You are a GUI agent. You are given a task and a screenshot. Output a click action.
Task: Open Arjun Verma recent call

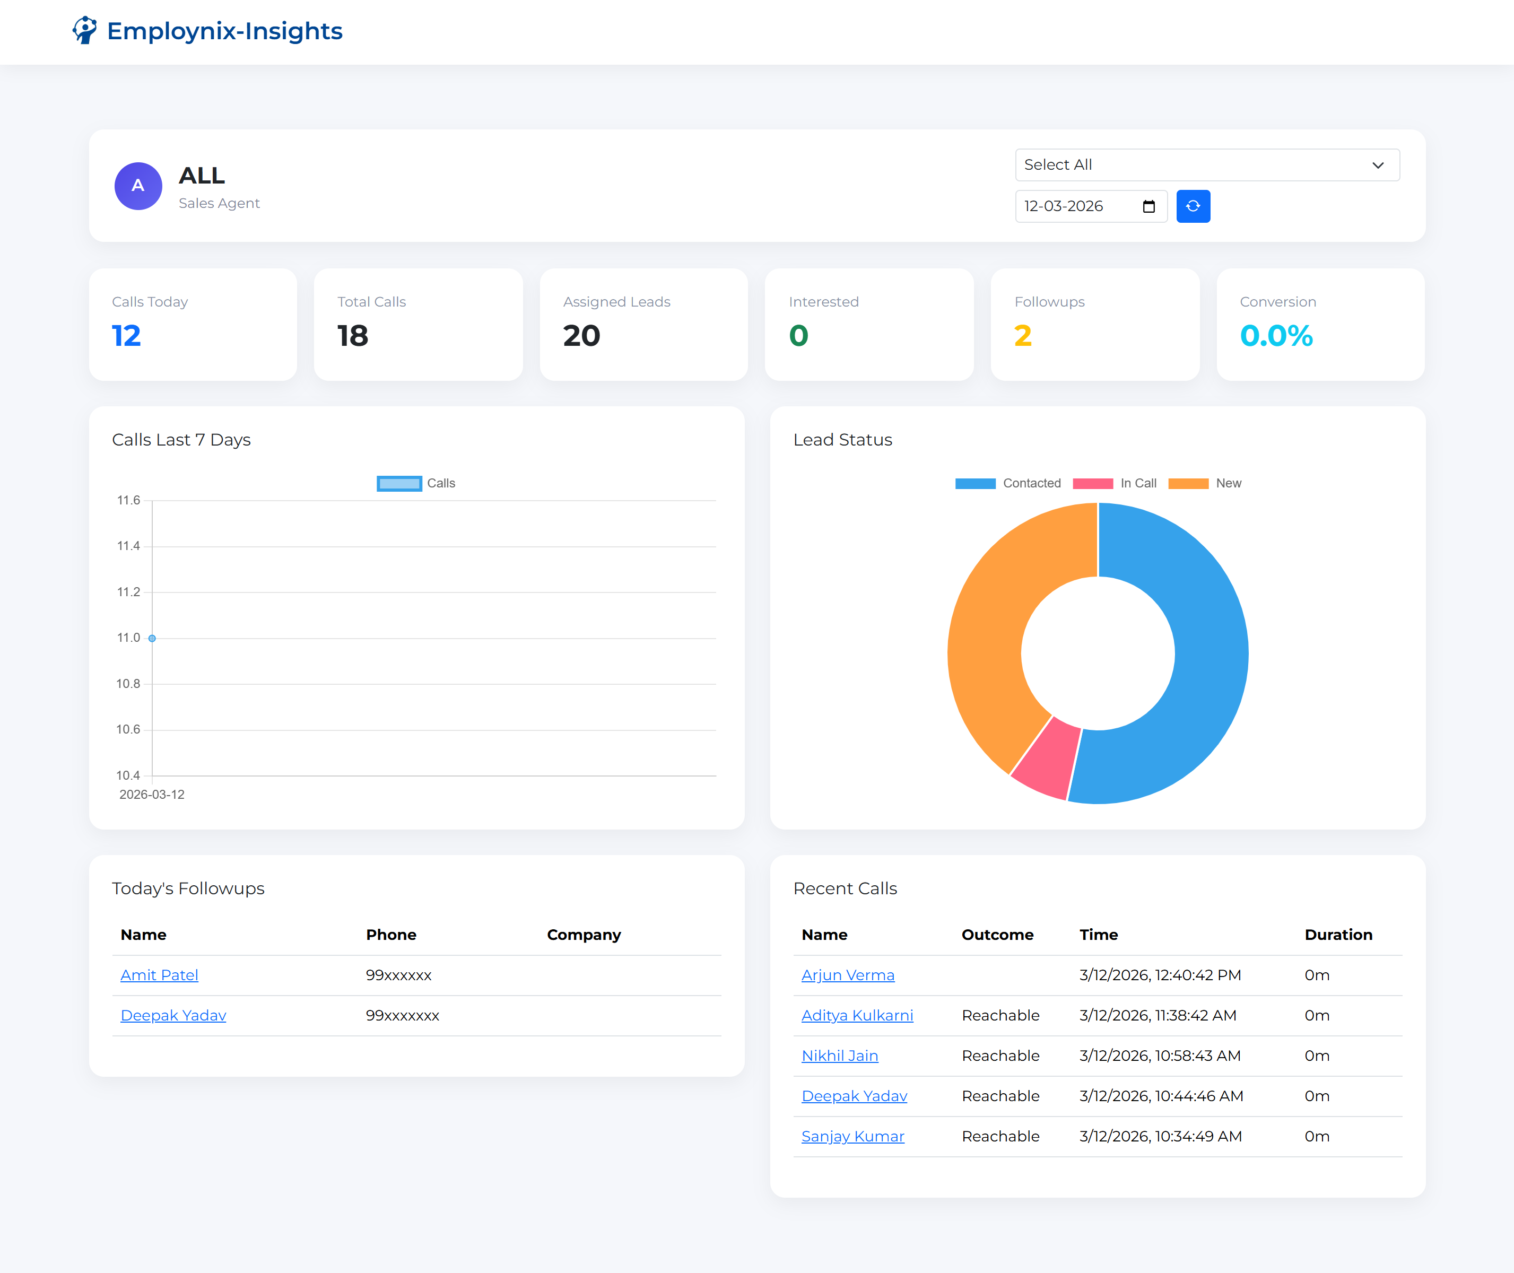click(x=848, y=975)
